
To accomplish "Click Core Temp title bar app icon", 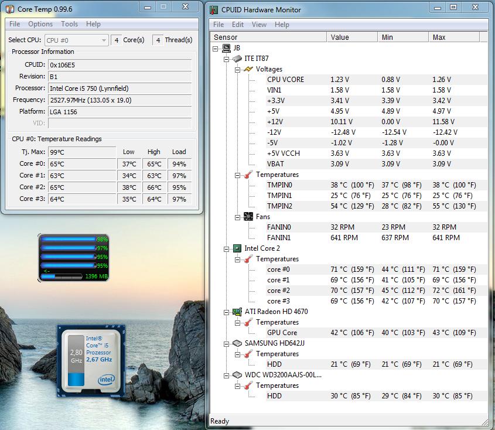I will pos(10,9).
